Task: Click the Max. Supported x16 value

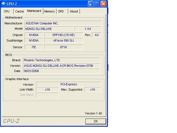Action: [x=93, y=89]
